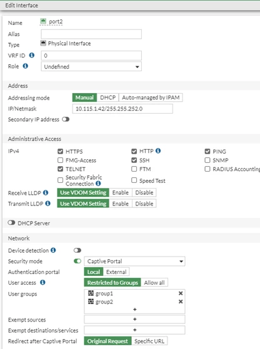Screen dimensions: 260x349
Task: Open the Security mode Captive Portal dropdown
Action: [134, 262]
